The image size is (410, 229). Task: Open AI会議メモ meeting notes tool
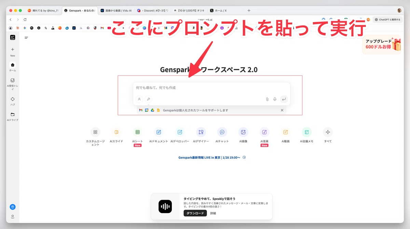pyautogui.click(x=306, y=132)
